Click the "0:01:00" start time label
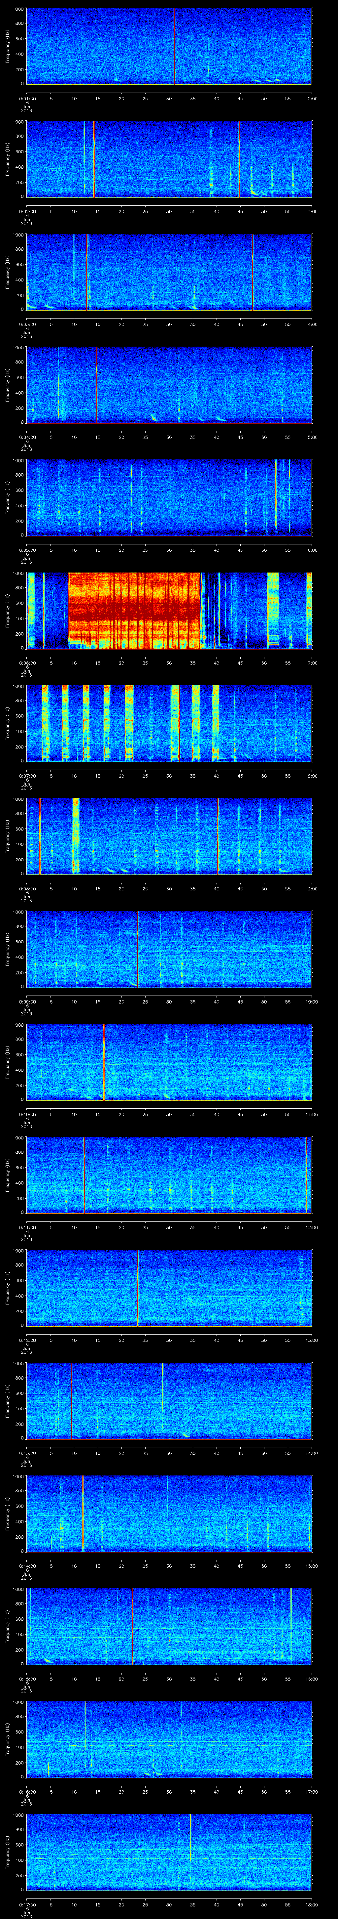Viewport: 338px width, 1919px height. (27, 98)
